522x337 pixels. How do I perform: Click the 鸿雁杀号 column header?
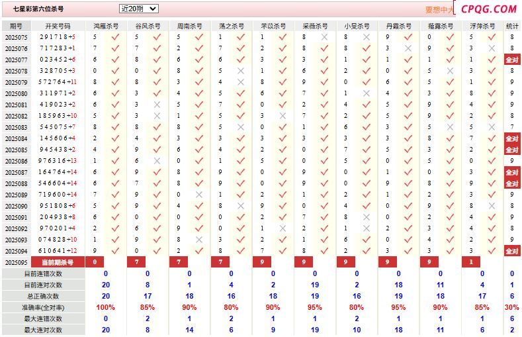106,26
